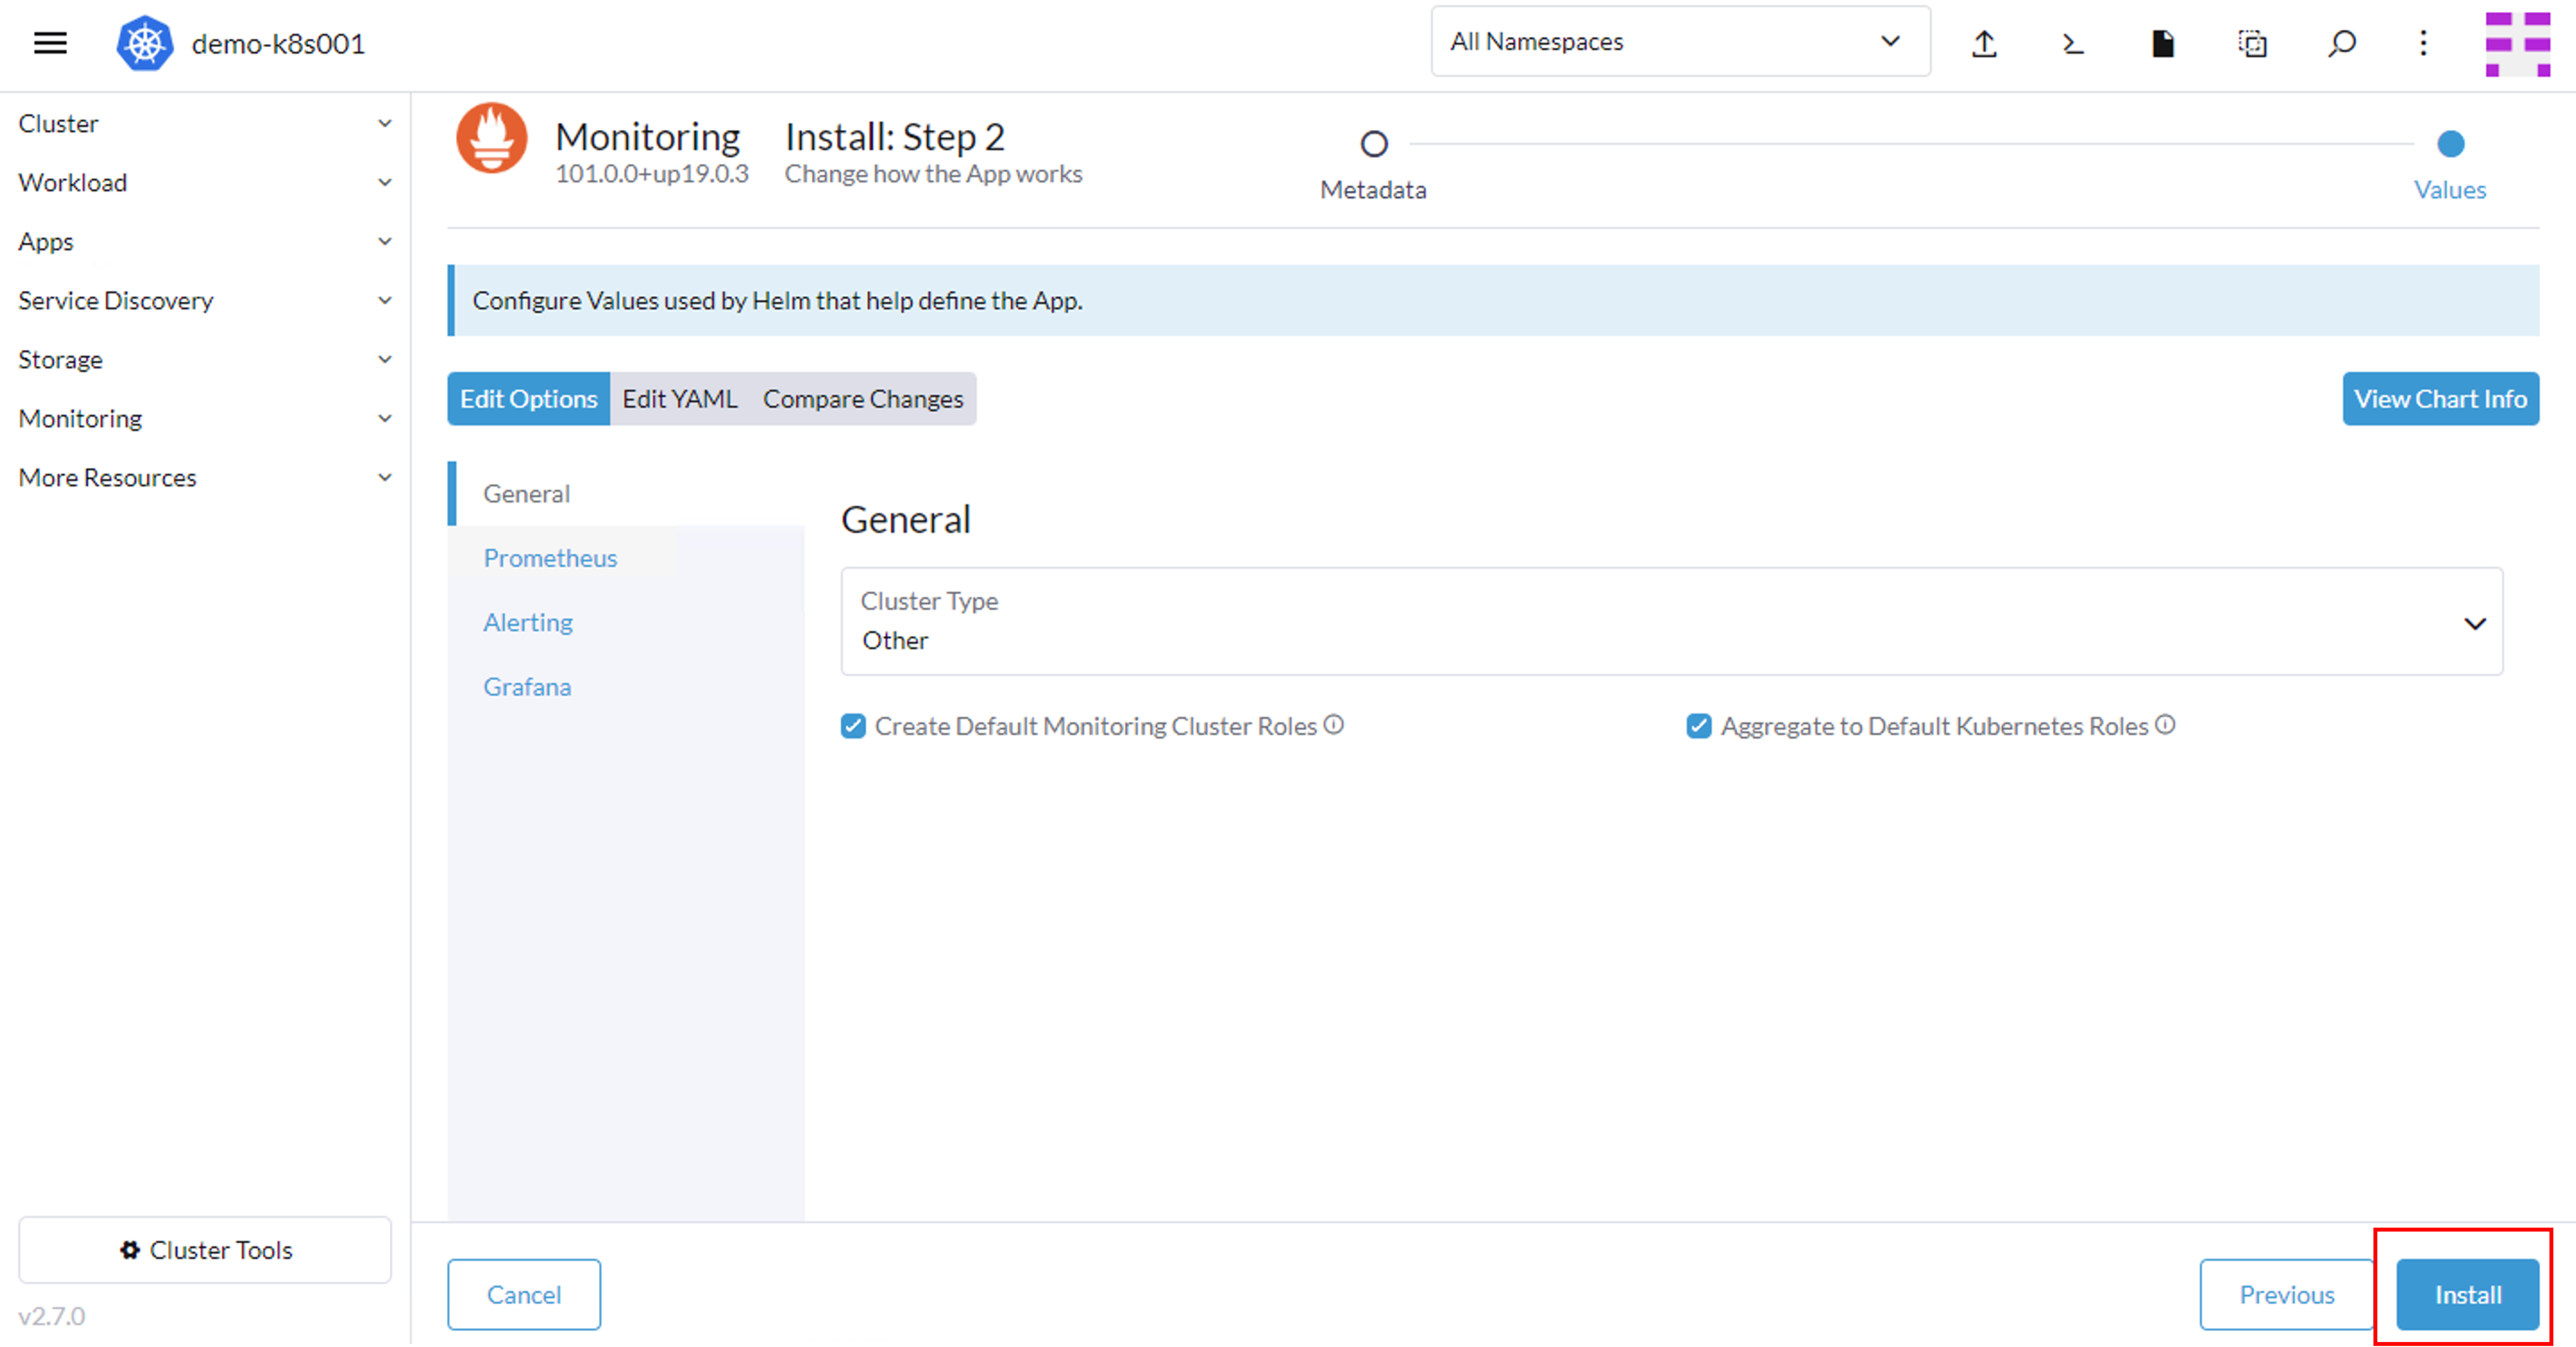Select the General settings section
Screen dimensions: 2576x1347
tap(626, 493)
